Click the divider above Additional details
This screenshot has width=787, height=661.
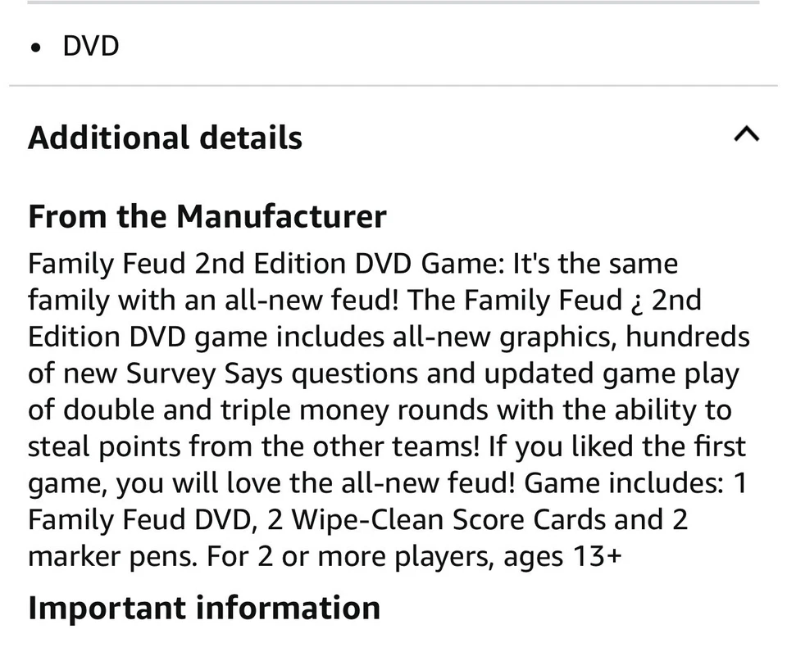393,83
